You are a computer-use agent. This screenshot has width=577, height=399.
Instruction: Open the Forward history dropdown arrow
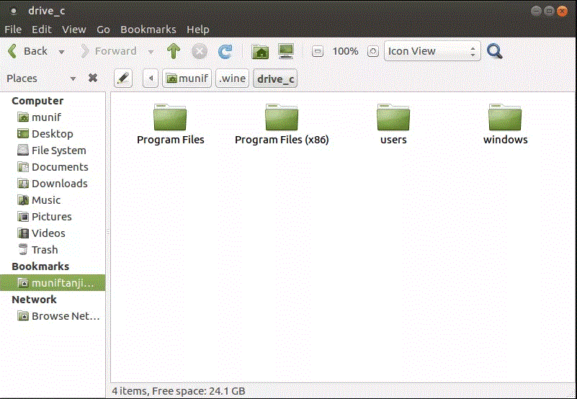click(151, 52)
